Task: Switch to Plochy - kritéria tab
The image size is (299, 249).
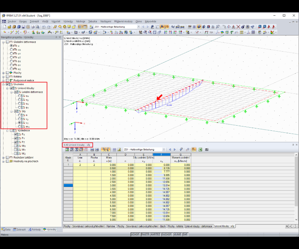Action: tap(175, 226)
